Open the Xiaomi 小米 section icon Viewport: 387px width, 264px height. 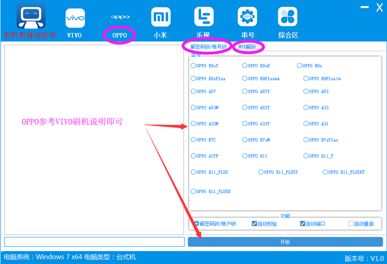pos(161,17)
